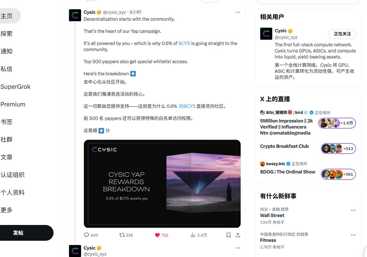The image size is (367, 257).
Task: Click the $CYS cashtag link in tweet
Action: [184, 43]
